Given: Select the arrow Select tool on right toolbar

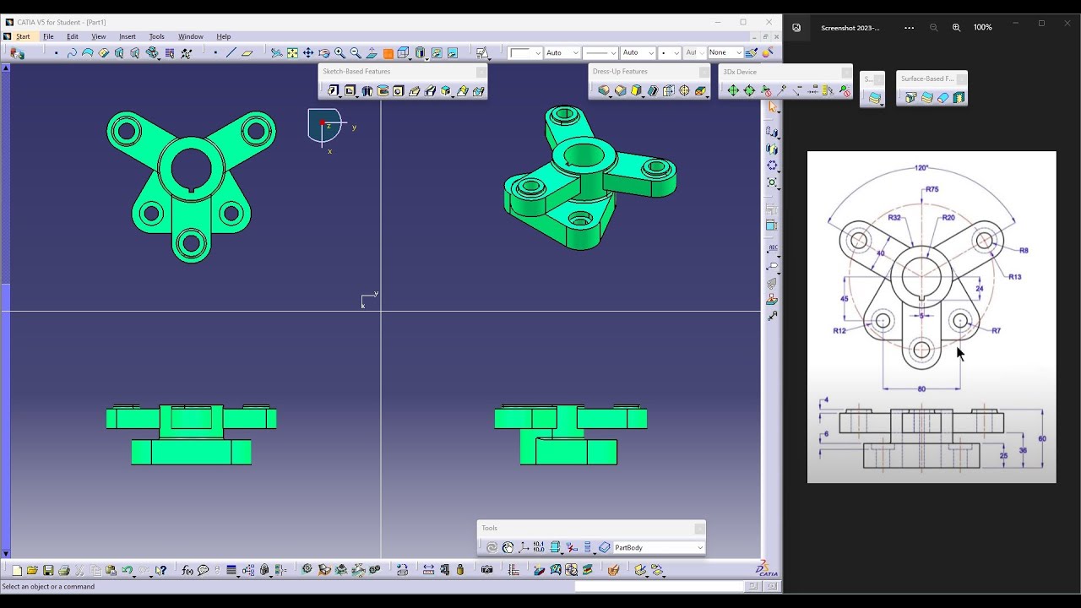Looking at the screenshot, I should point(772,106).
